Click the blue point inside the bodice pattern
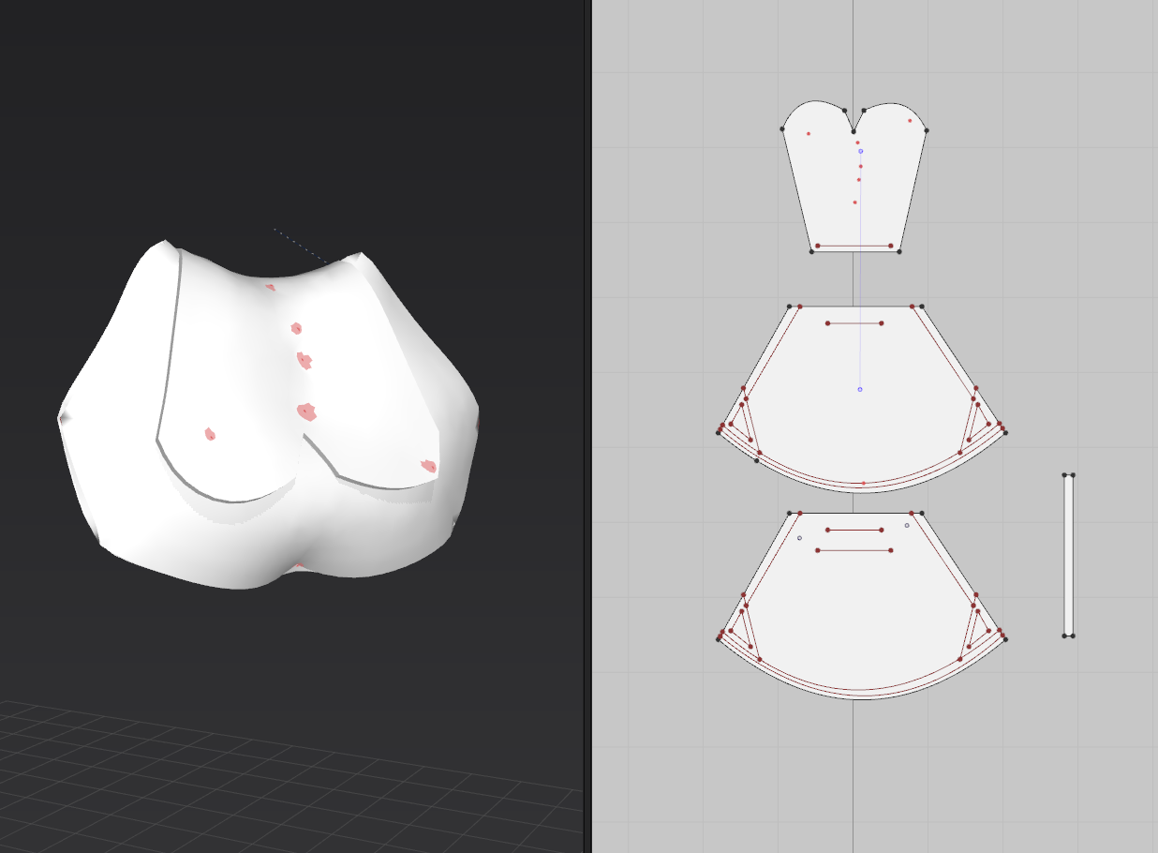 860,151
